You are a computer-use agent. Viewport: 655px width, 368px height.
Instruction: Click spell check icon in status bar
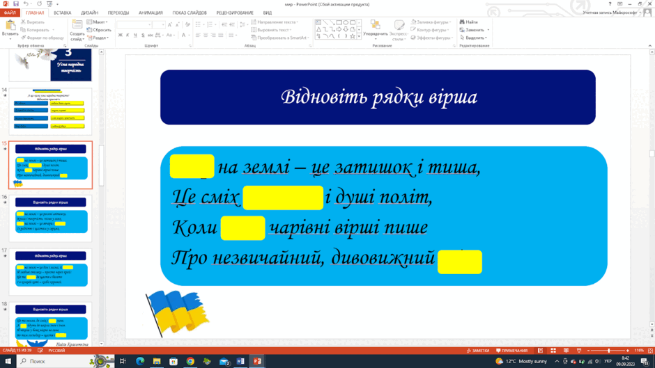[x=40, y=351]
